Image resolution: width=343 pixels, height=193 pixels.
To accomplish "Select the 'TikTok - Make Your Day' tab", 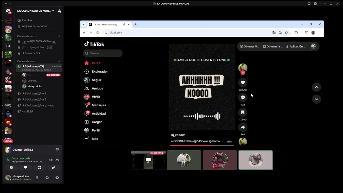I will tap(109, 24).
